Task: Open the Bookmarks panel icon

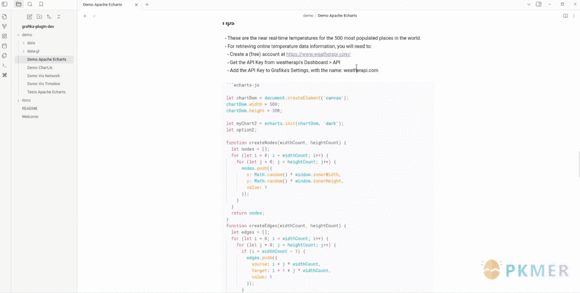Action: click(41, 4)
